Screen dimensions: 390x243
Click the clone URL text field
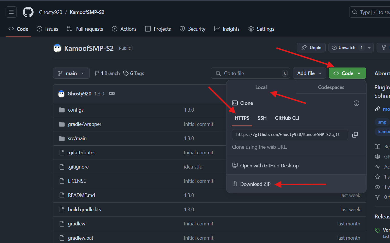click(290, 135)
